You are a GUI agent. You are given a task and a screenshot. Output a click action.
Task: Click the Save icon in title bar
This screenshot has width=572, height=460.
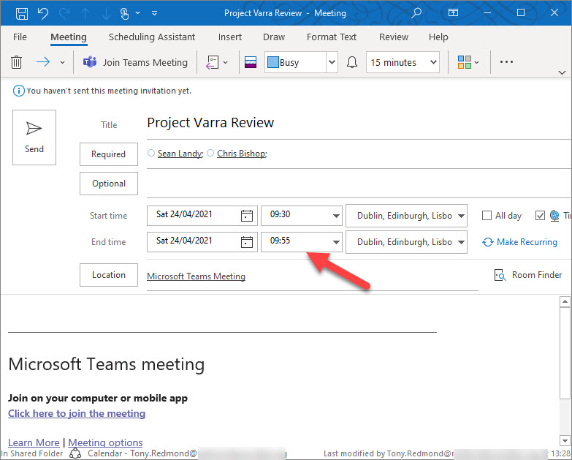[22, 13]
